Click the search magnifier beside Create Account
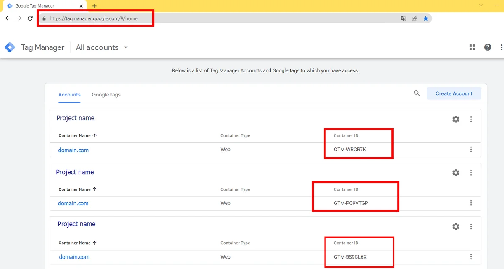This screenshot has width=504, height=269. (x=417, y=93)
